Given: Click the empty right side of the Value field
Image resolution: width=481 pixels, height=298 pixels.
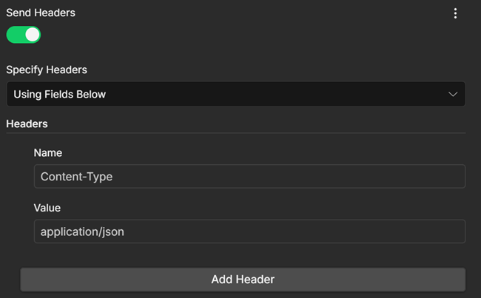Looking at the screenshot, I should [x=337, y=231].
